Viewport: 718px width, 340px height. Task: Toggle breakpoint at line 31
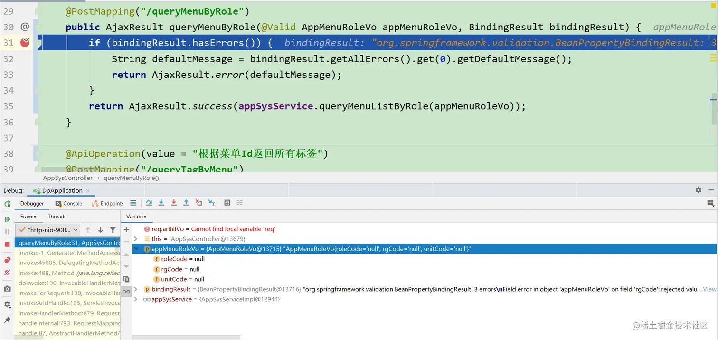25,43
